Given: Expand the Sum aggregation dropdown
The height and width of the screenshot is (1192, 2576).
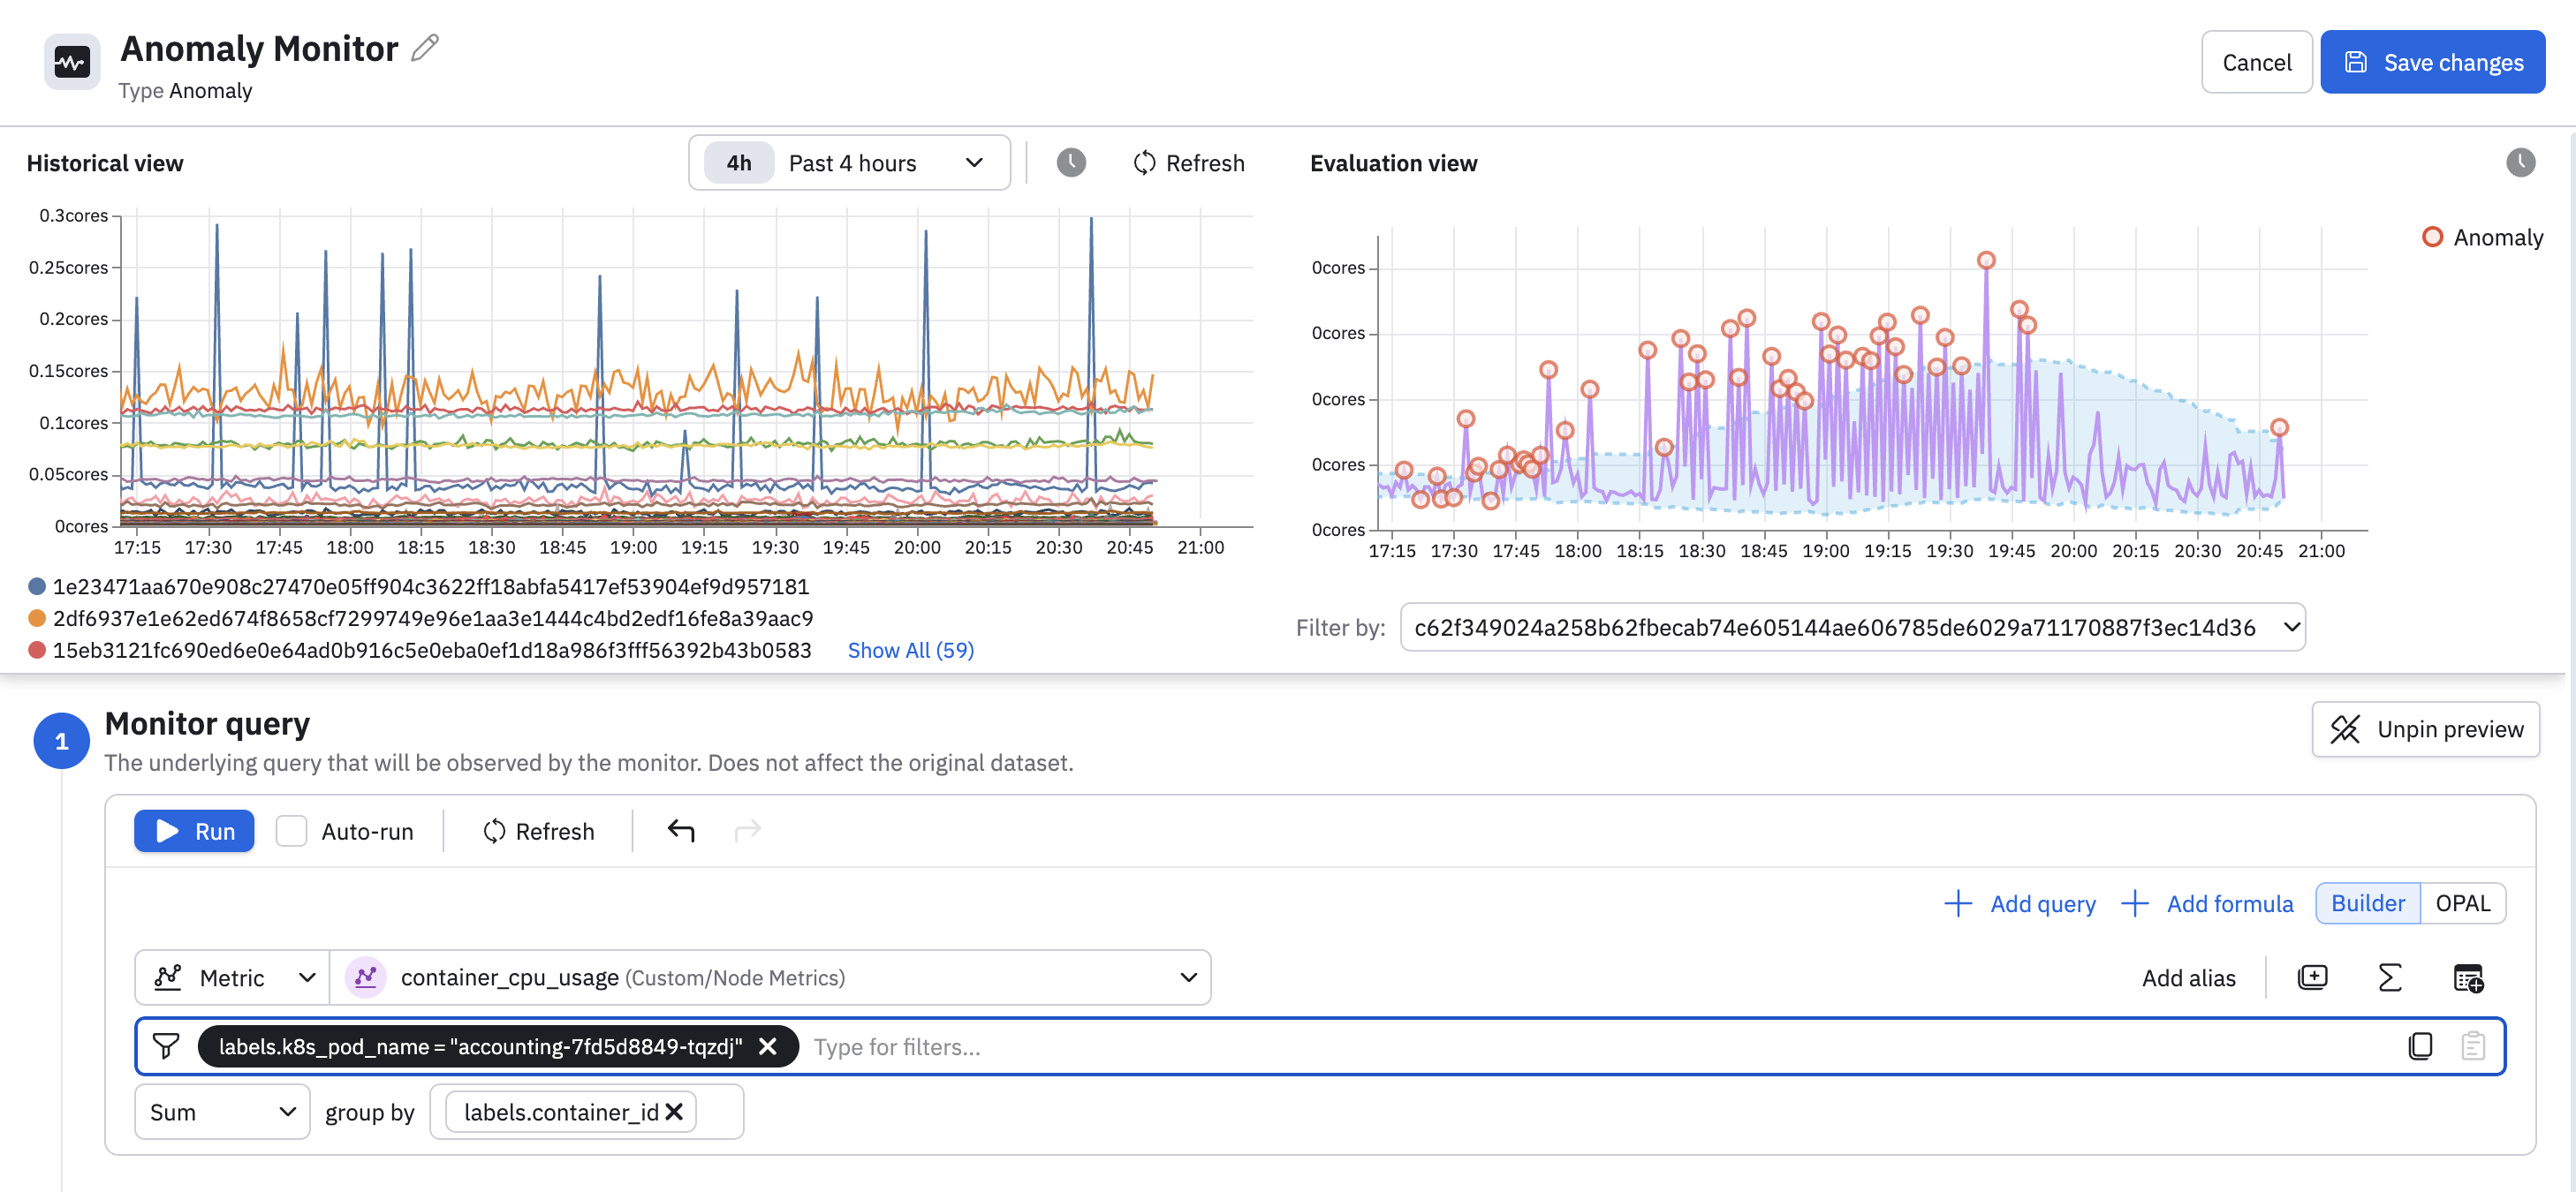Looking at the screenshot, I should (x=222, y=1112).
